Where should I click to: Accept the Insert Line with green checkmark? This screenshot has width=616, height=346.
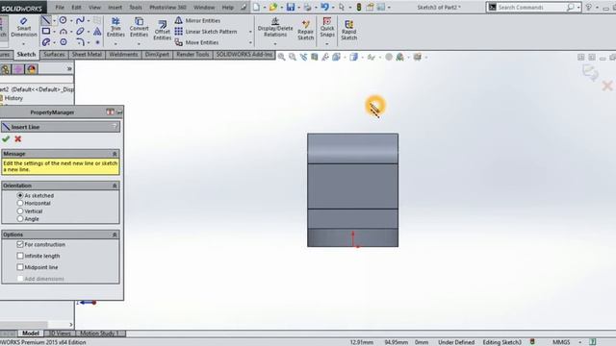6,138
